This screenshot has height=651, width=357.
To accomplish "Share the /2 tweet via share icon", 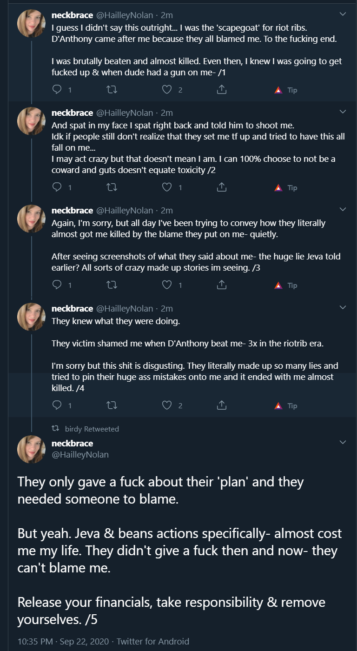I will (x=222, y=187).
